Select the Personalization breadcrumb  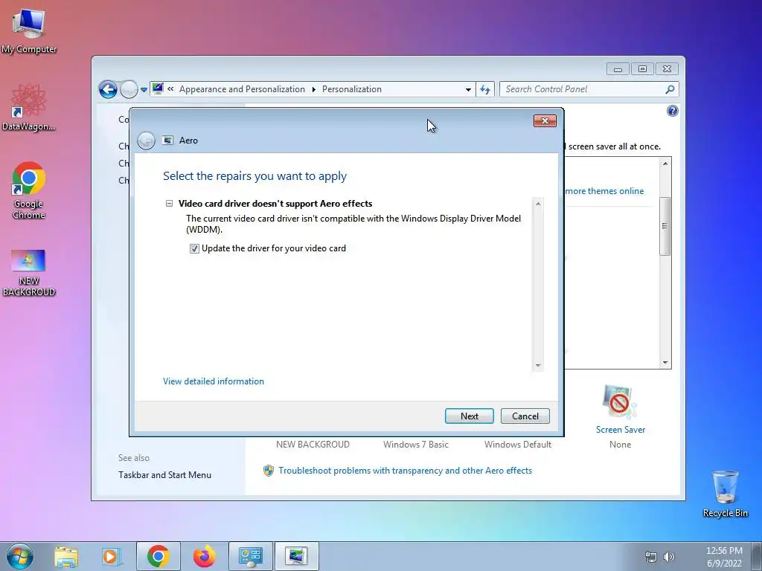pyautogui.click(x=352, y=89)
